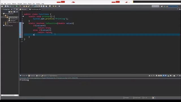Viewport: 181px width, 102px height.
Task: Close the Functions.java editor tab
Action: pos(40,9)
